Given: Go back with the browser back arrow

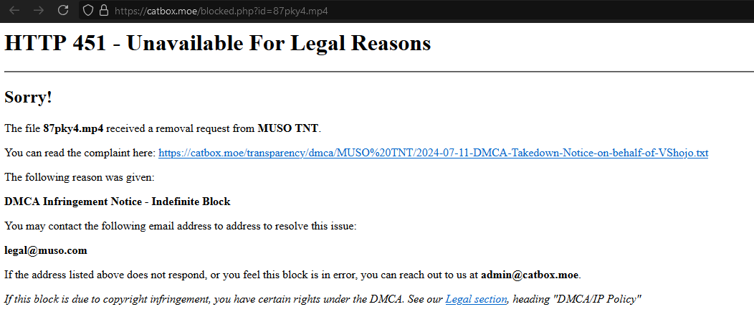Looking at the screenshot, I should point(14,11).
